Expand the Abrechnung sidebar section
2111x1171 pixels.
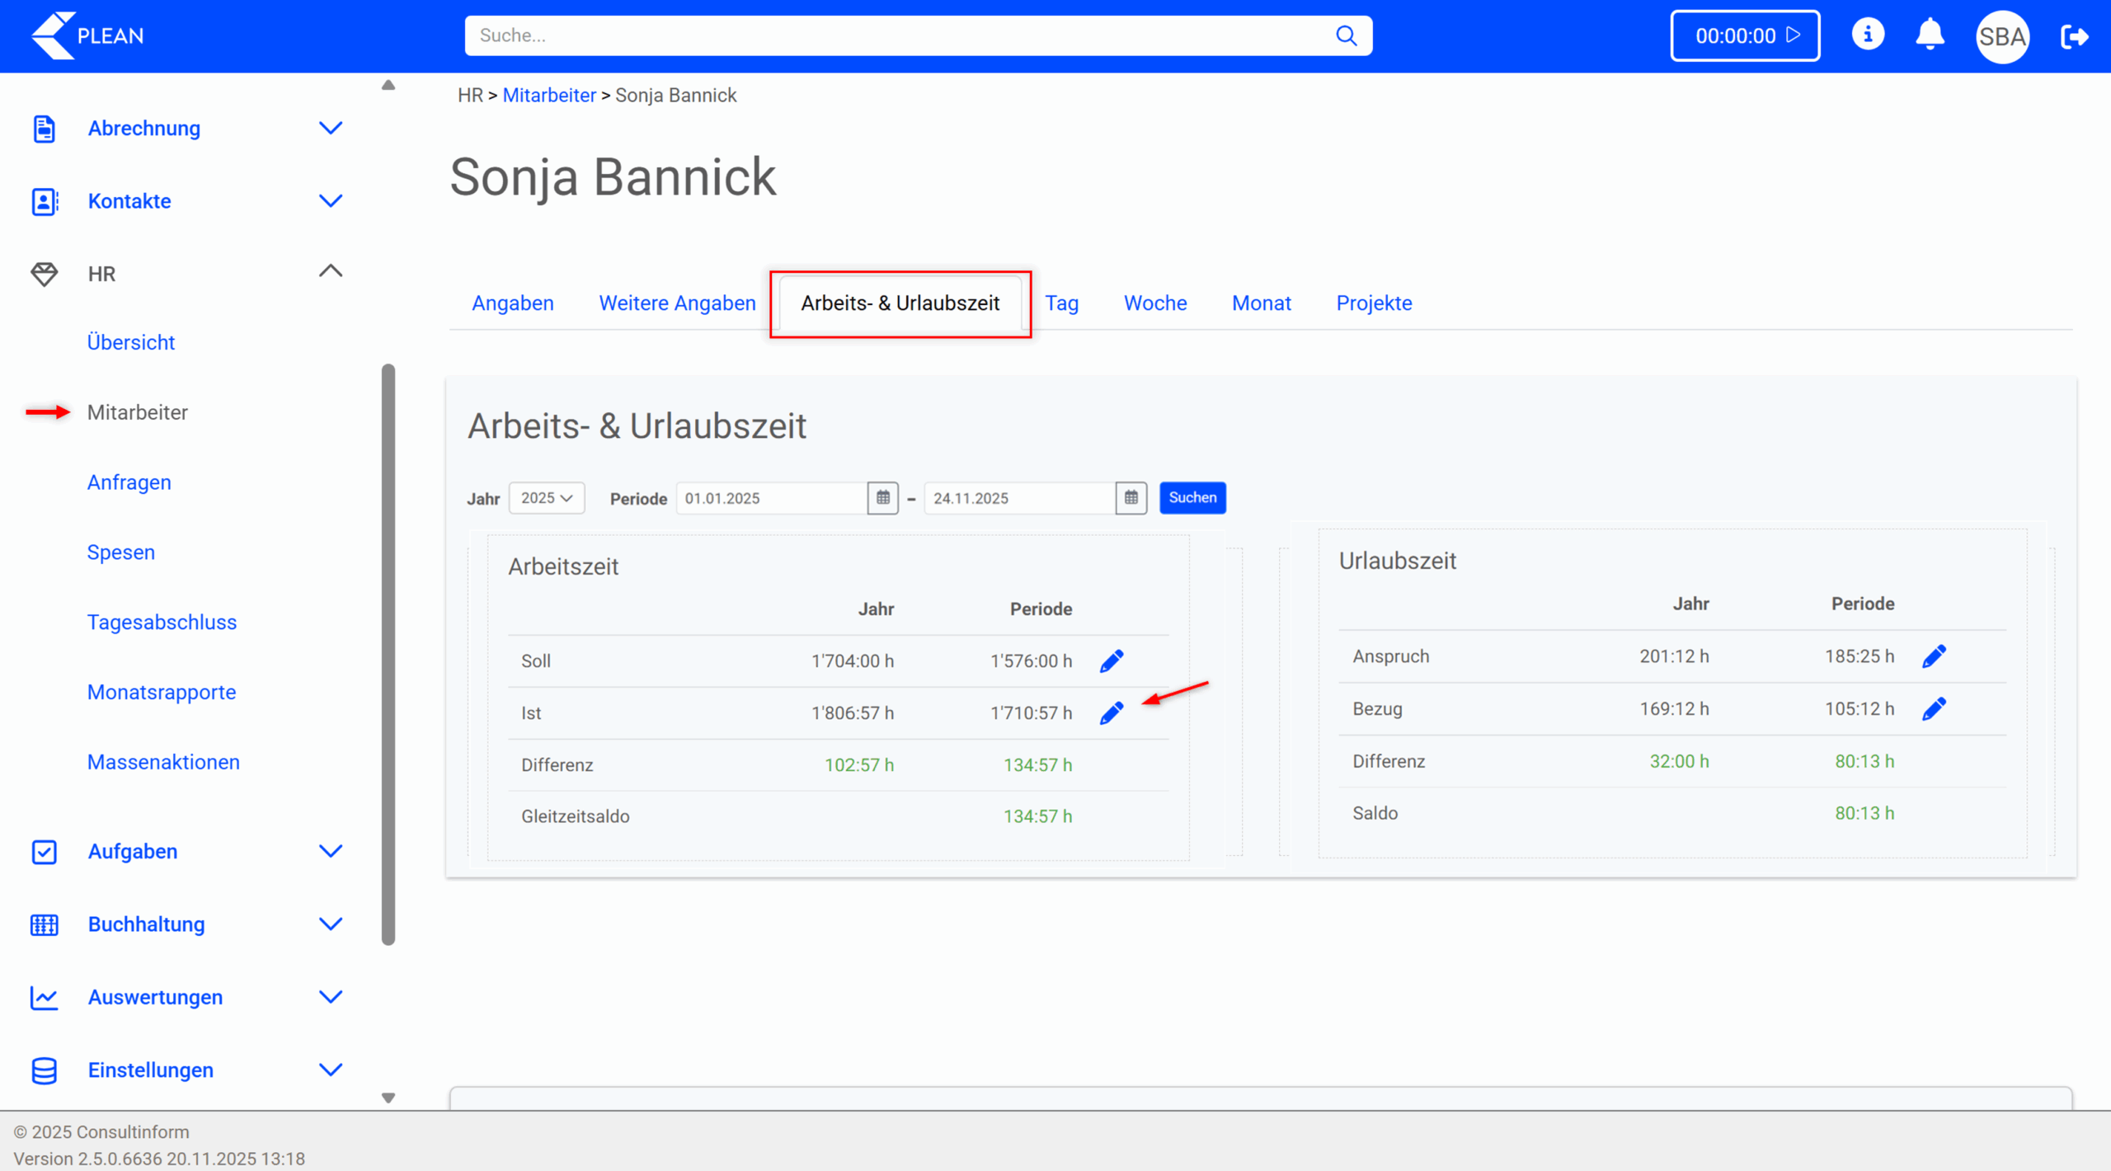[331, 128]
